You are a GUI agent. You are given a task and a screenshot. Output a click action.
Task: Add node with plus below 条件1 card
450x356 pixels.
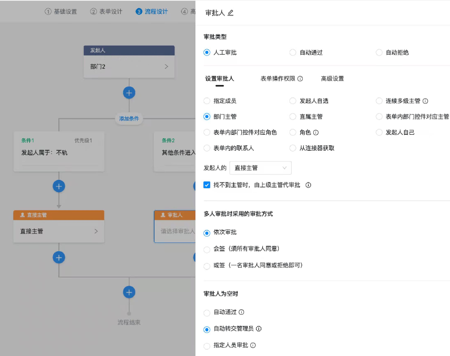(59, 186)
